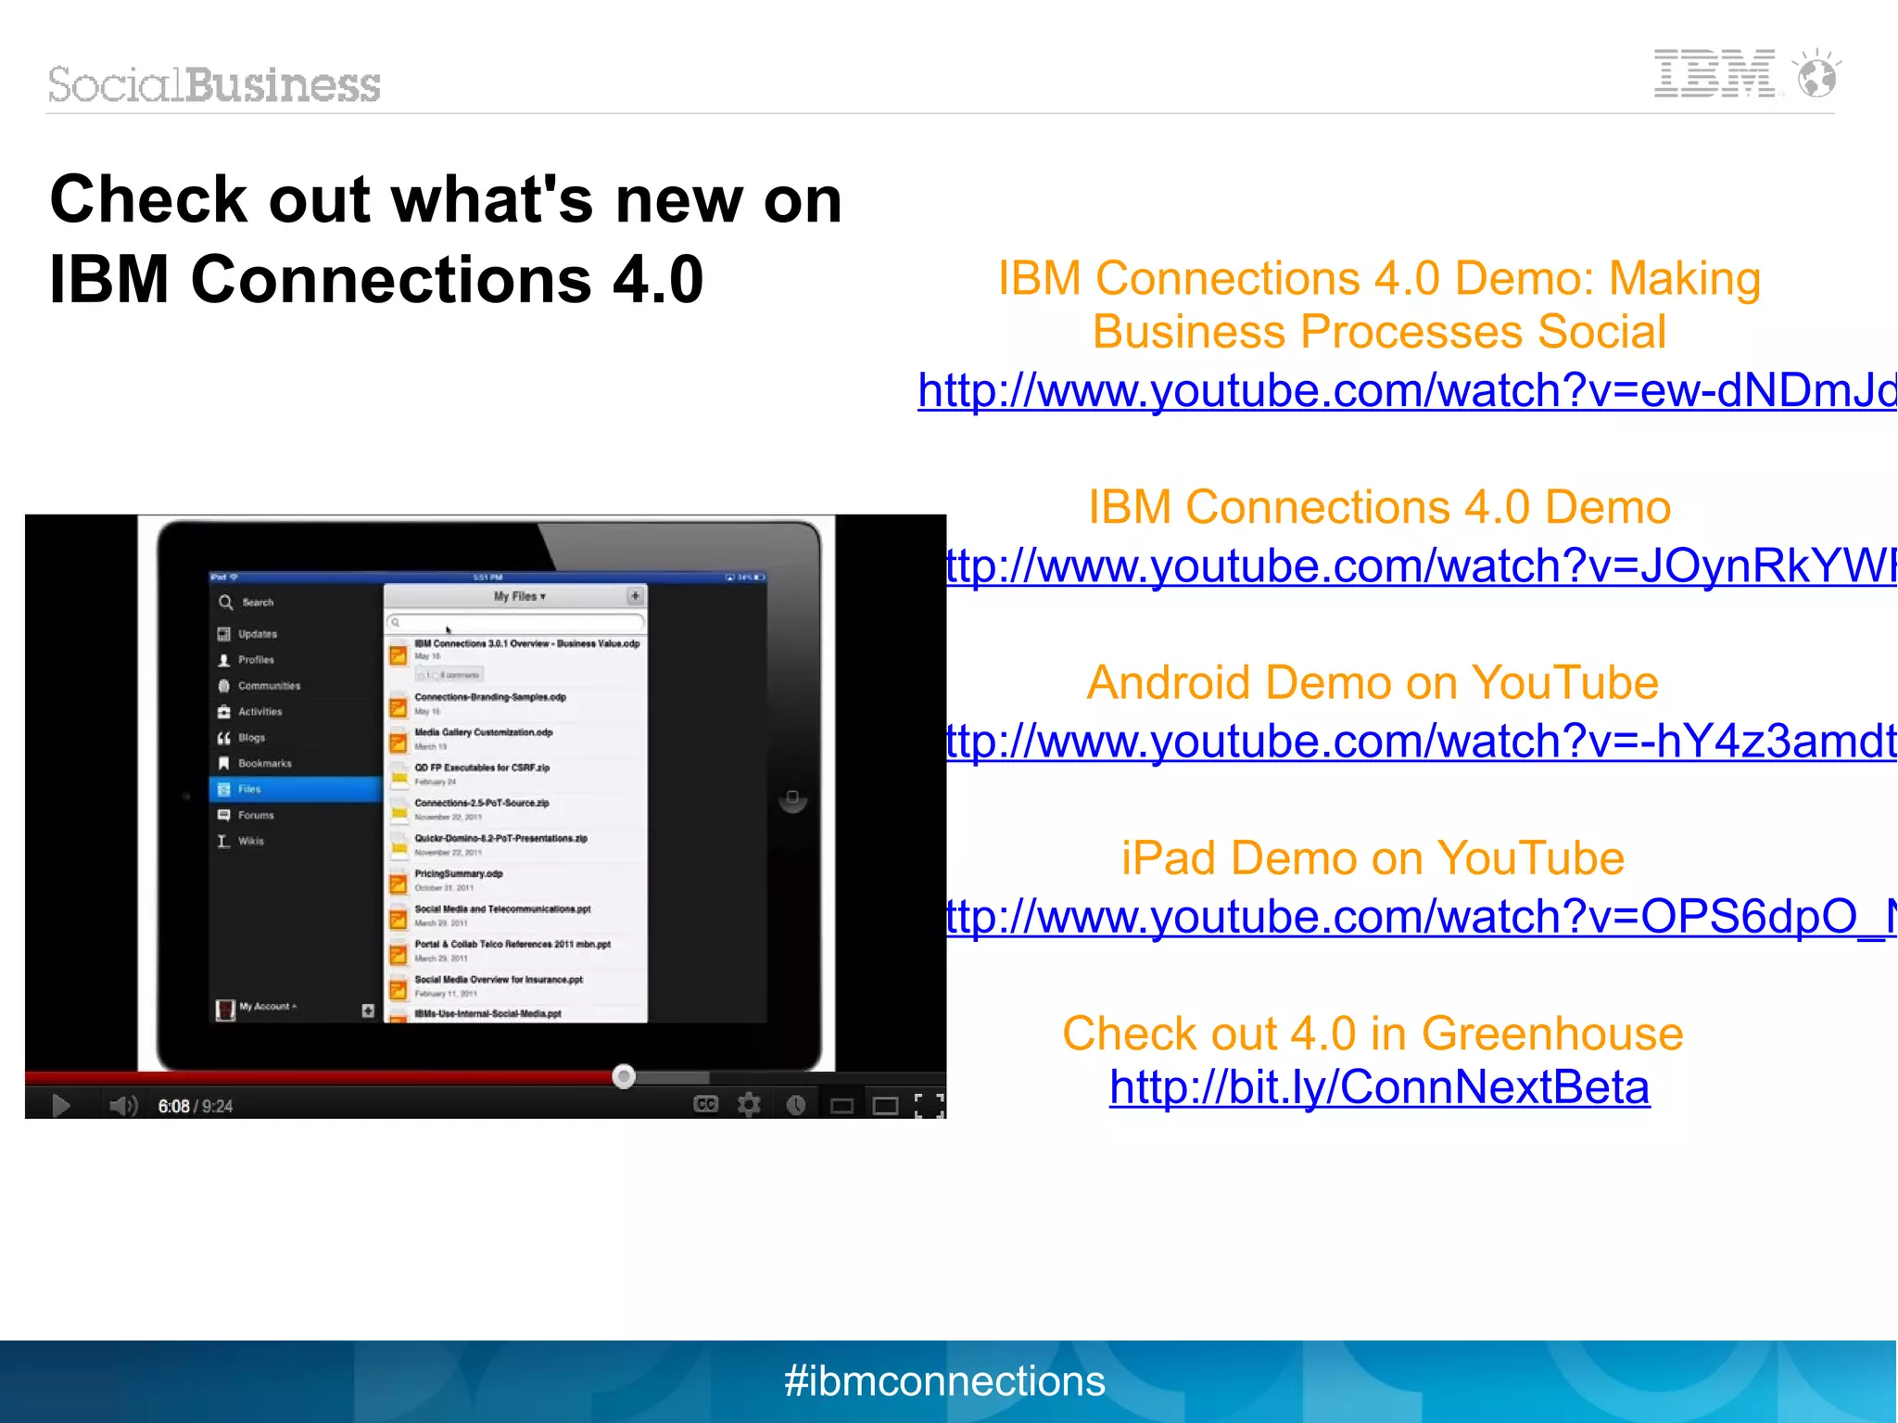Open QD FP Executables for CSRF.zip file
Viewport: 1898px width, 1423px height.
point(515,775)
